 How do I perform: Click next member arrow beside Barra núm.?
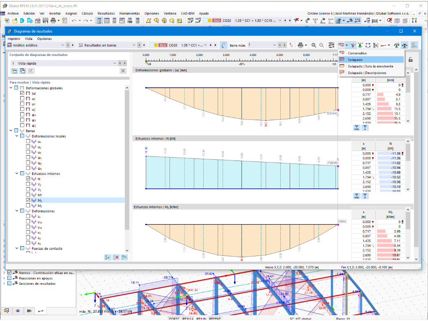(x=285, y=45)
